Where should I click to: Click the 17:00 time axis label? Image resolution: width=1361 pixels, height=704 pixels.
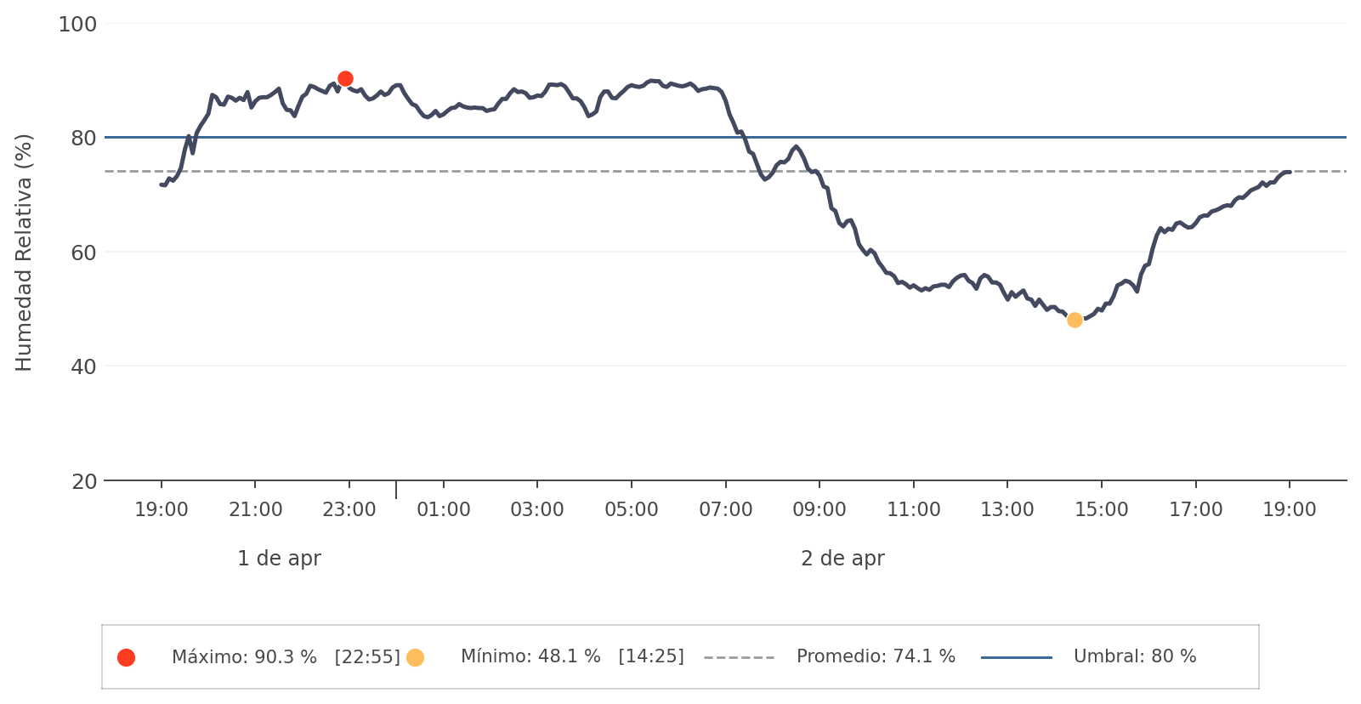point(1196,510)
